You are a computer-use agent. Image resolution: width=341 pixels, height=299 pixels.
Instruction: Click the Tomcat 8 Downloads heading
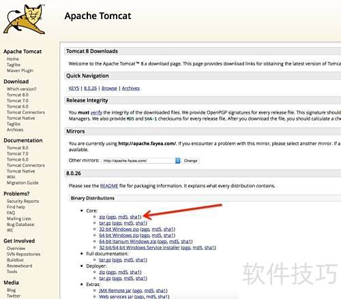(x=92, y=51)
